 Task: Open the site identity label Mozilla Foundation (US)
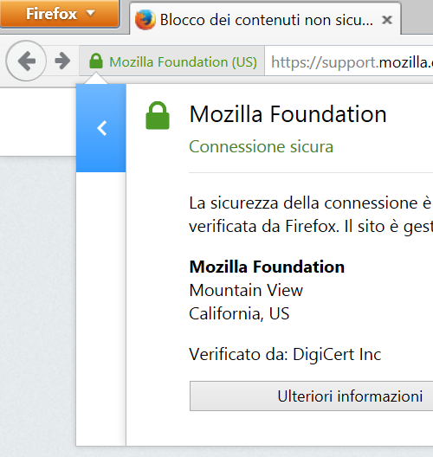pyautogui.click(x=183, y=62)
